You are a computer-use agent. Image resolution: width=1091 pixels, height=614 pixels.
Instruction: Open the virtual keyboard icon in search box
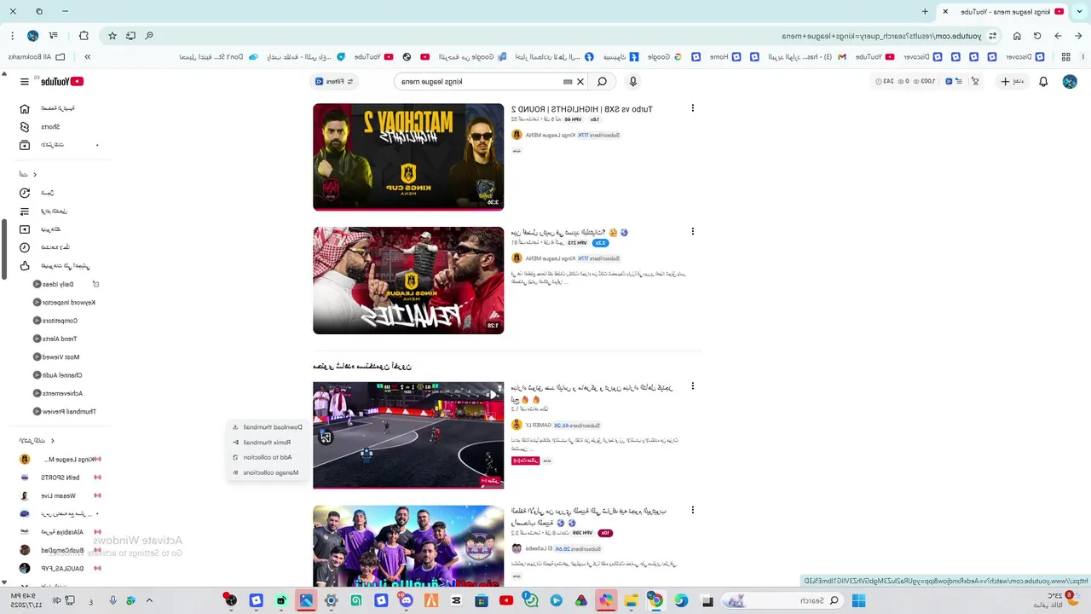click(568, 82)
